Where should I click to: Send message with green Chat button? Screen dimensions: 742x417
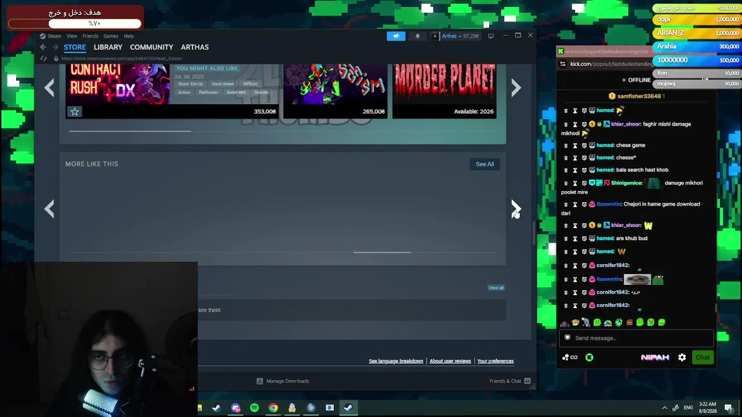[703, 357]
